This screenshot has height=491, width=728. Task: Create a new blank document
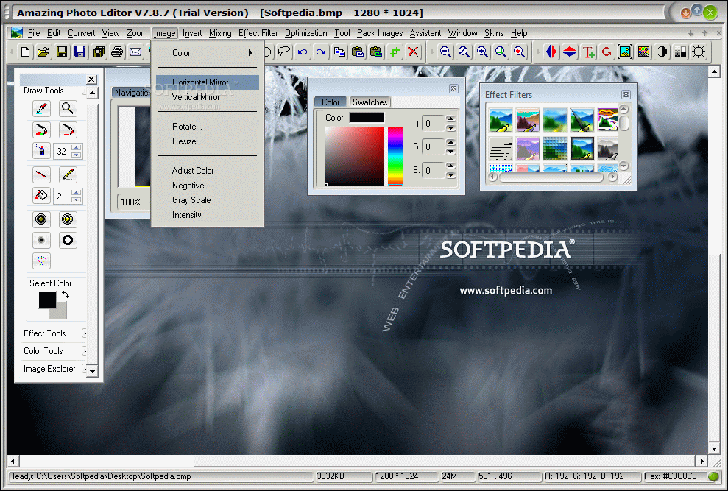(x=26, y=52)
